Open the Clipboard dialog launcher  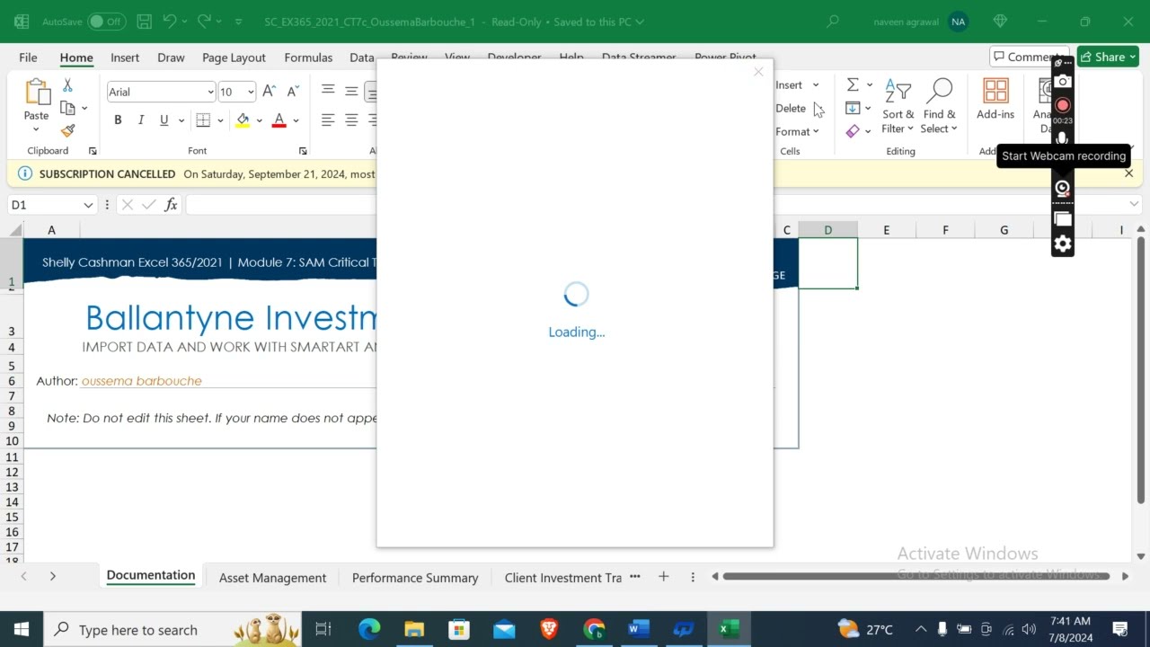tap(93, 151)
